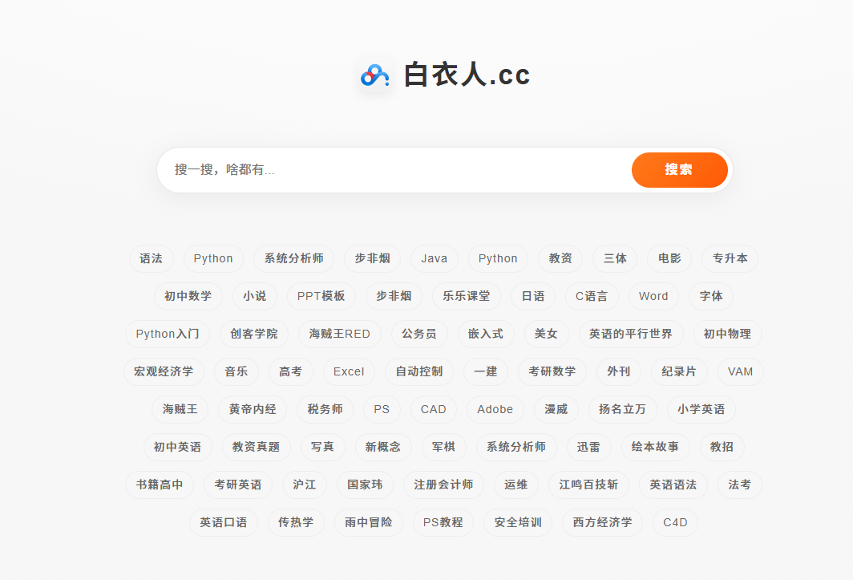Pick the Excel keyword tag
This screenshot has height=580, width=853.
coord(349,371)
